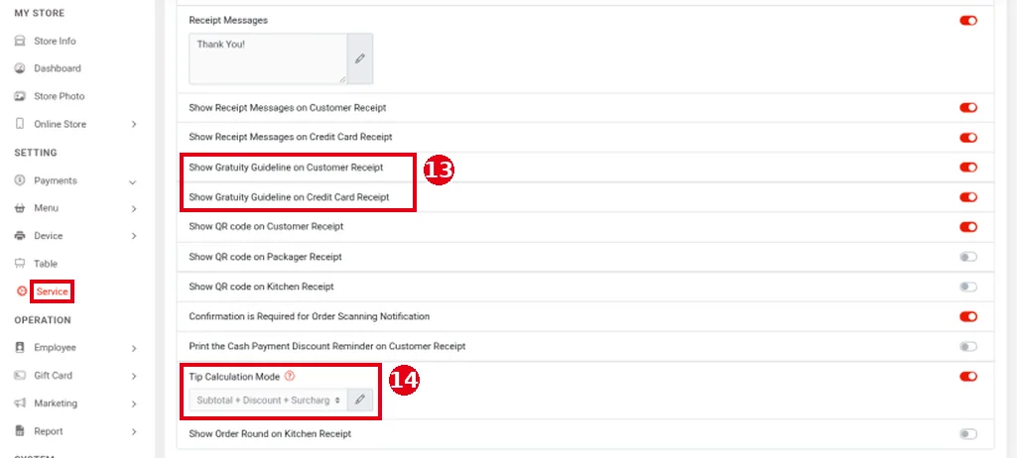
Task: Click the Service gear icon
Action: tap(22, 291)
